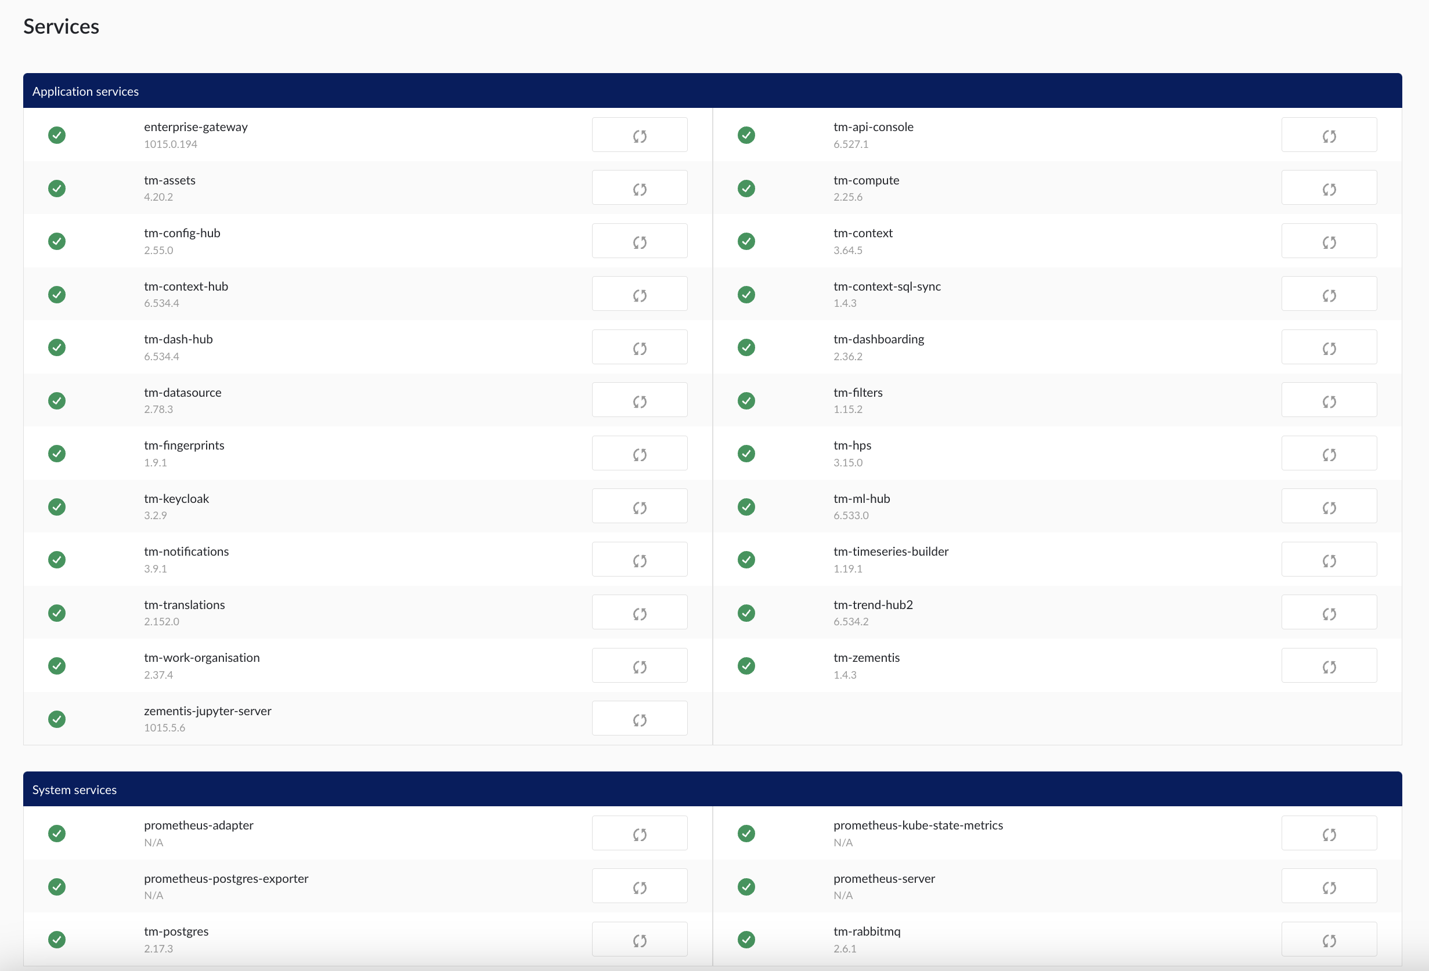Click the tm-context-sql-sync service name
Viewport: 1429px width, 971px height.
887,287
